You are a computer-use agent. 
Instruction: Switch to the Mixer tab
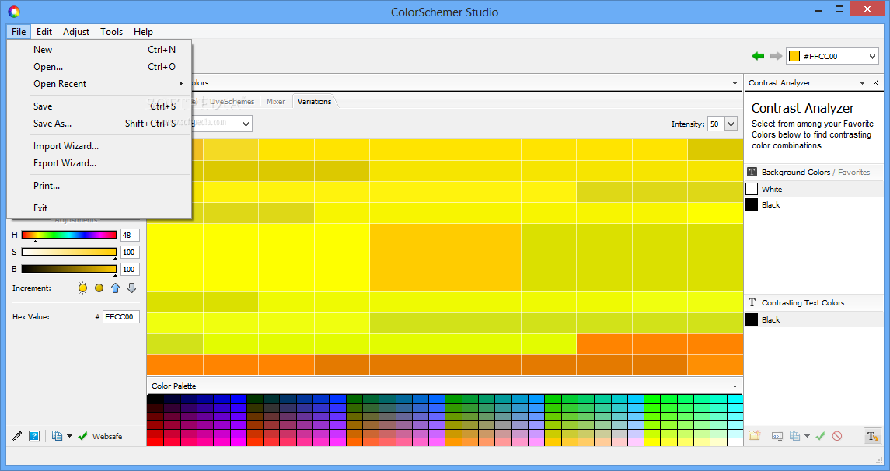pyautogui.click(x=276, y=102)
